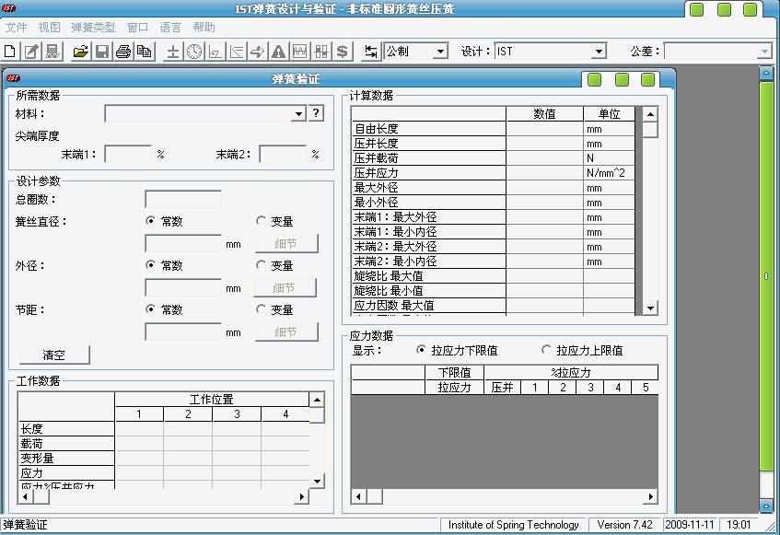Expand the 材料 material dropdown

pos(298,114)
